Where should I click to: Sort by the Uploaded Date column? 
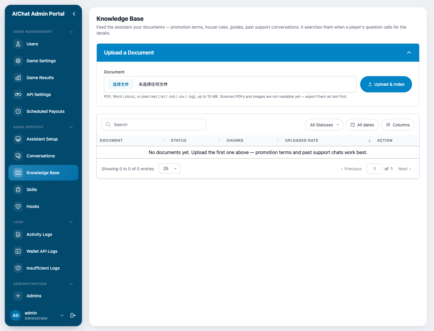tap(328, 141)
